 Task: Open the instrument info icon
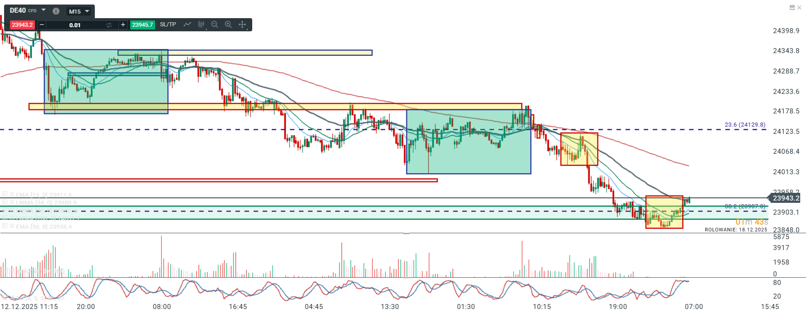tap(56, 11)
